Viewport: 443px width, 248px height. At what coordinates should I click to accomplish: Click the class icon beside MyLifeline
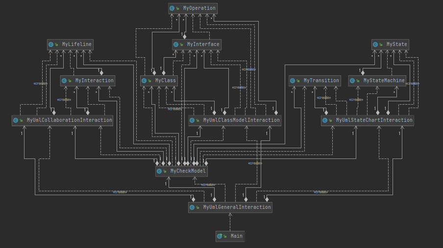coord(51,45)
